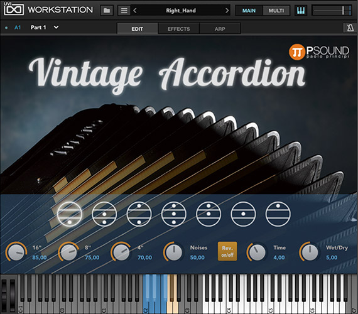
Task: Click the Wet/Dry knob
Action: click(310, 252)
